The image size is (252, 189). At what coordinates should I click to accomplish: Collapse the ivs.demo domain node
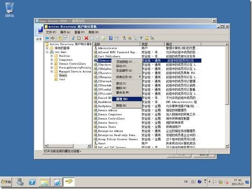click(x=47, y=52)
